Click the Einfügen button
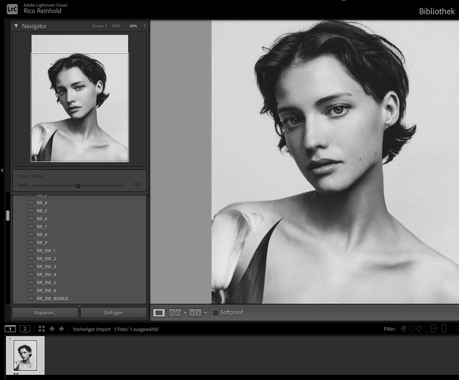This screenshot has height=380, width=459. (x=113, y=312)
